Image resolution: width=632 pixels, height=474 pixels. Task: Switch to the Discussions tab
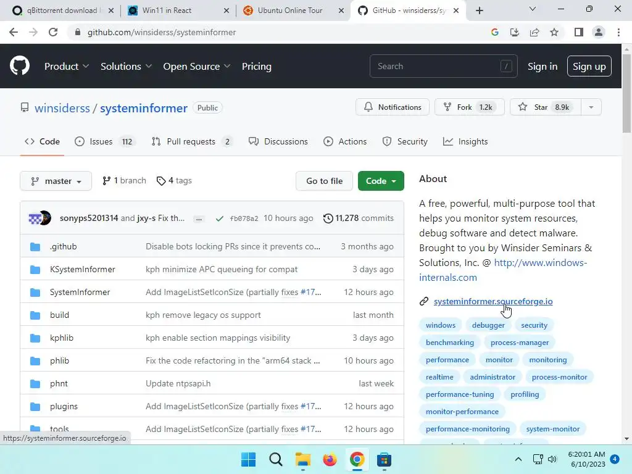click(278, 141)
